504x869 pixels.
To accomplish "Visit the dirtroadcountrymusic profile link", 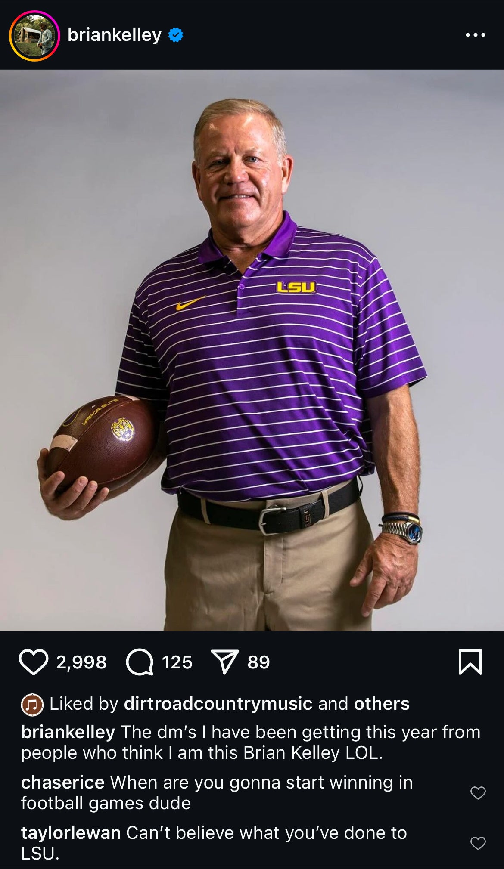I will pos(218,704).
